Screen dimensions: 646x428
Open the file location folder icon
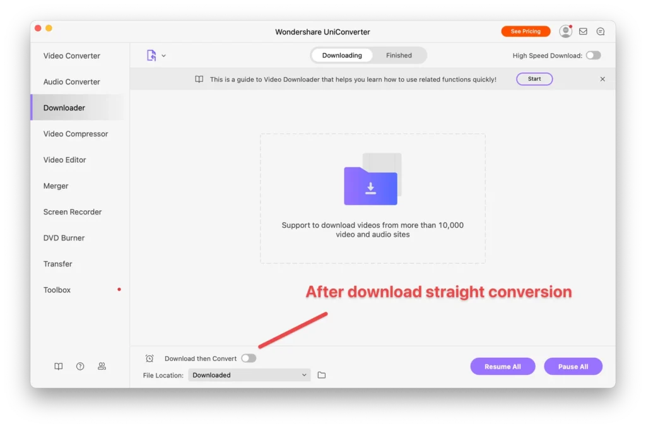point(321,375)
